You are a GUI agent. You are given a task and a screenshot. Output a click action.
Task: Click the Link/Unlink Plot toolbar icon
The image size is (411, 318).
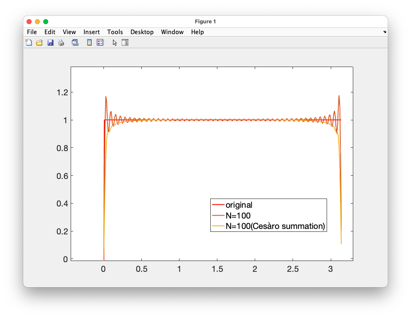pos(75,42)
